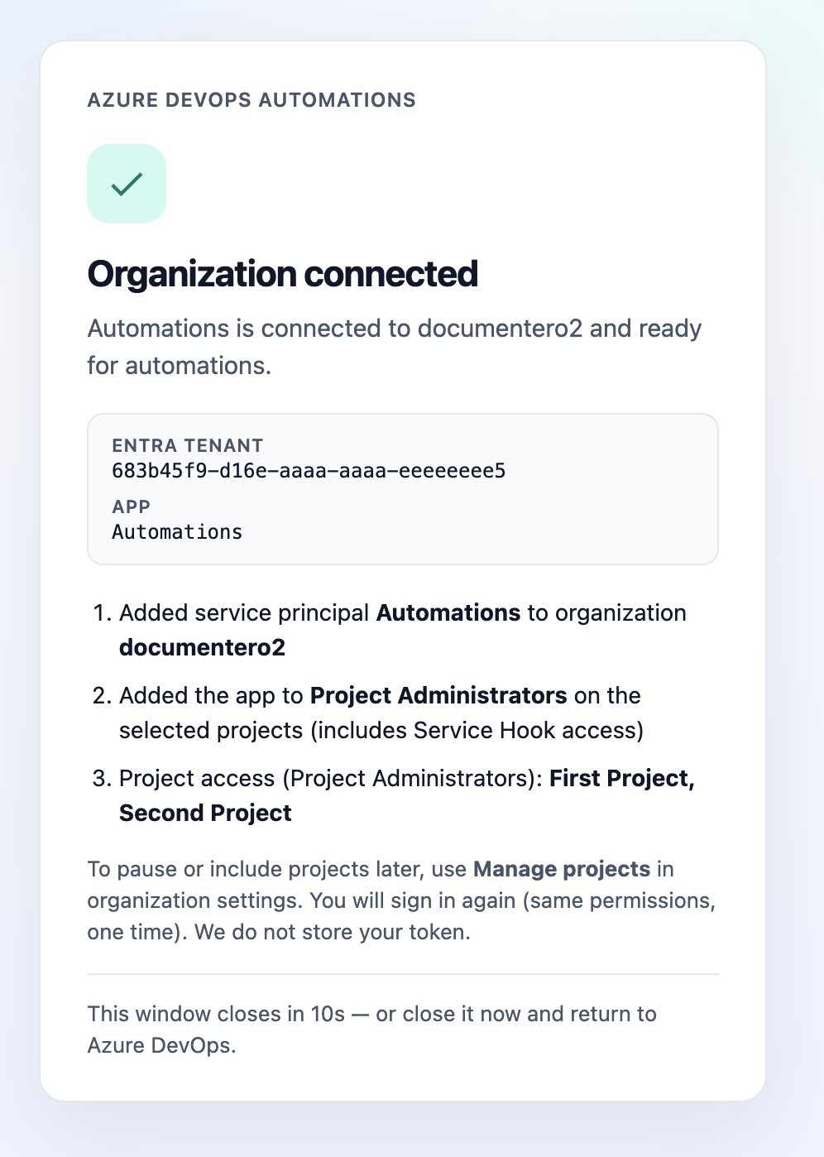Click bold 'Automations' in step one
This screenshot has width=824, height=1157.
click(448, 612)
